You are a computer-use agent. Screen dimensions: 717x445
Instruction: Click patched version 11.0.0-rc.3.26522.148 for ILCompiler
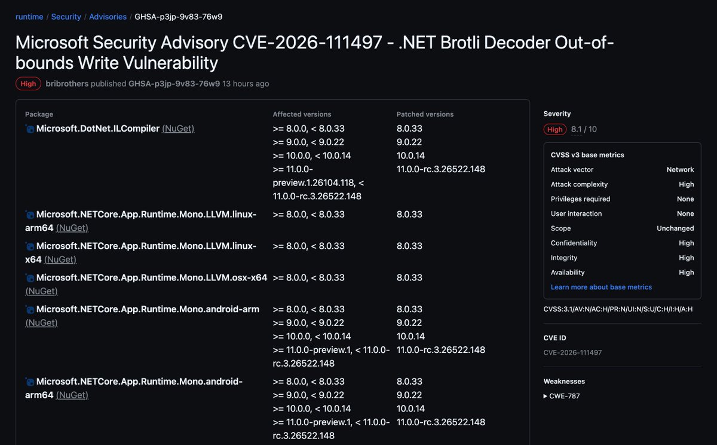click(441, 169)
